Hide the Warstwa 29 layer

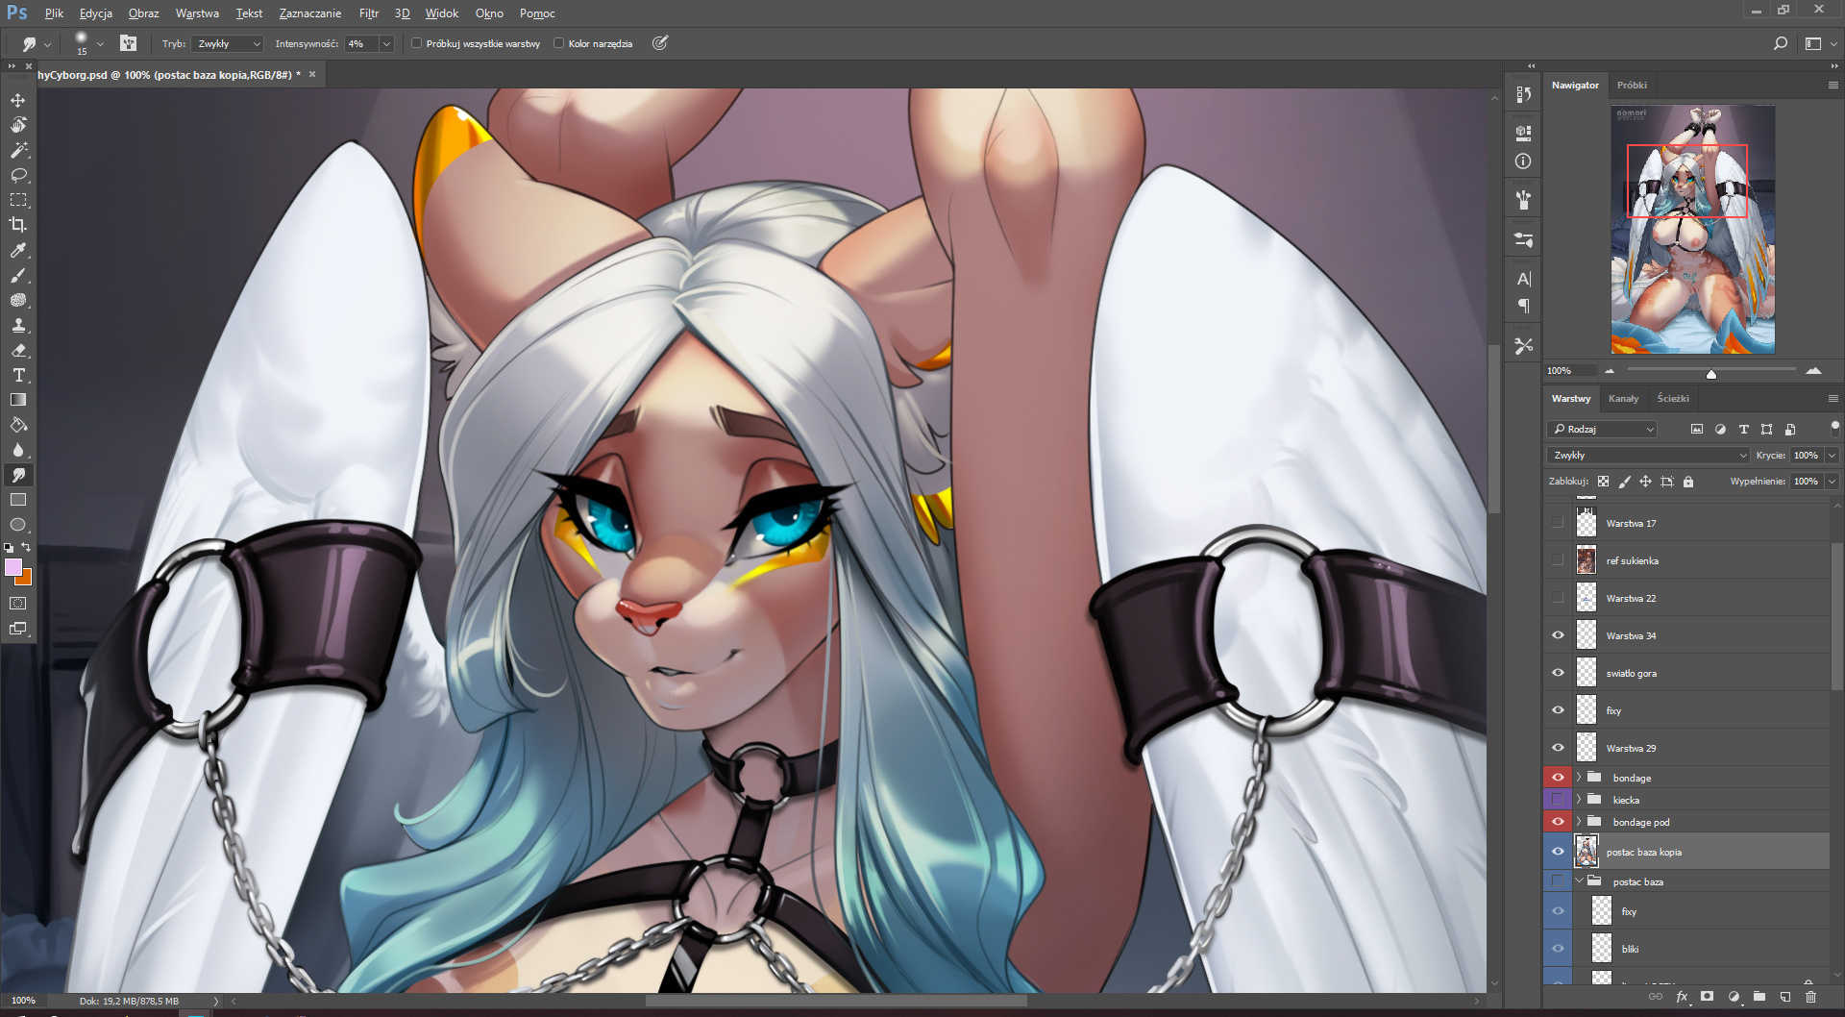coord(1558,749)
